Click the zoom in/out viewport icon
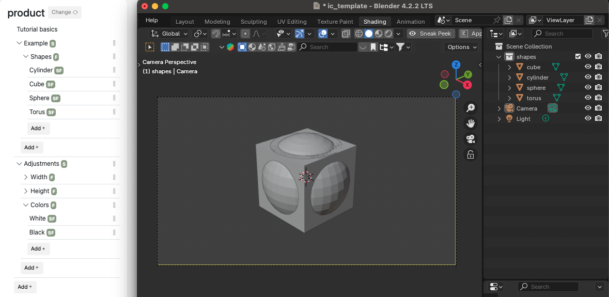 [471, 108]
